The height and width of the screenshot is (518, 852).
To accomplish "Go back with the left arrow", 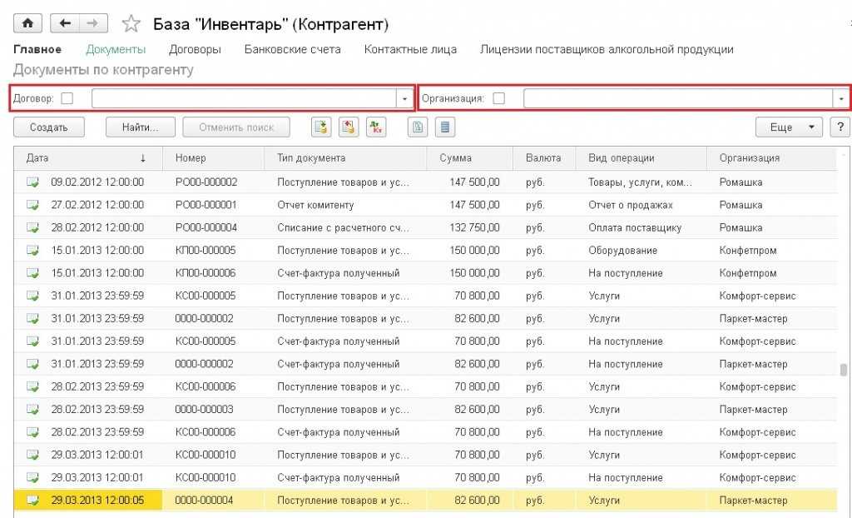I will 65,23.
